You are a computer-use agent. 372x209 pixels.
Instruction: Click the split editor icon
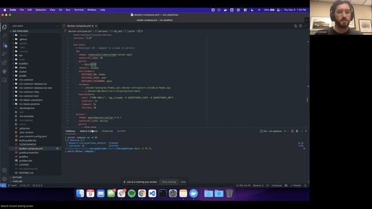coord(301,26)
